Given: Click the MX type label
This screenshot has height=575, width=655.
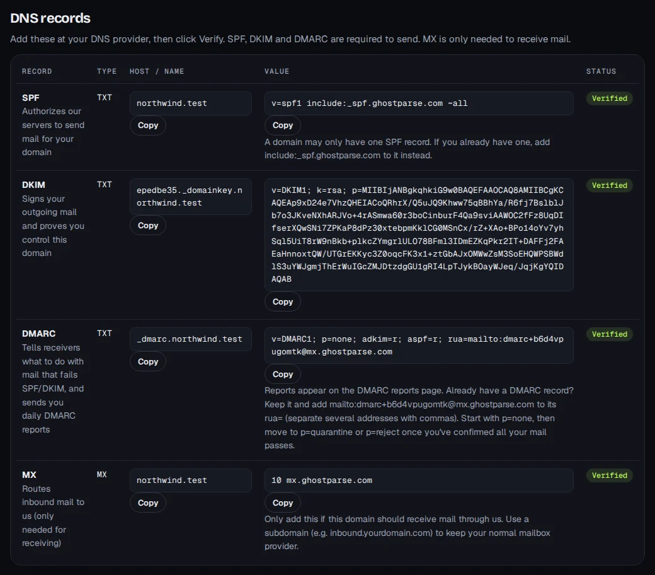Looking at the screenshot, I should [x=102, y=475].
